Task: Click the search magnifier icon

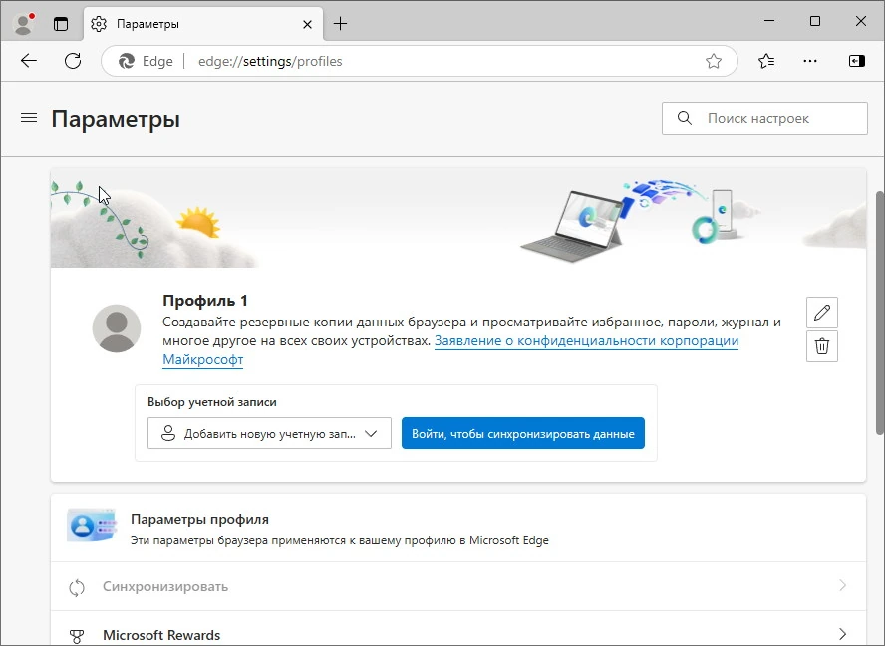Action: coord(684,118)
